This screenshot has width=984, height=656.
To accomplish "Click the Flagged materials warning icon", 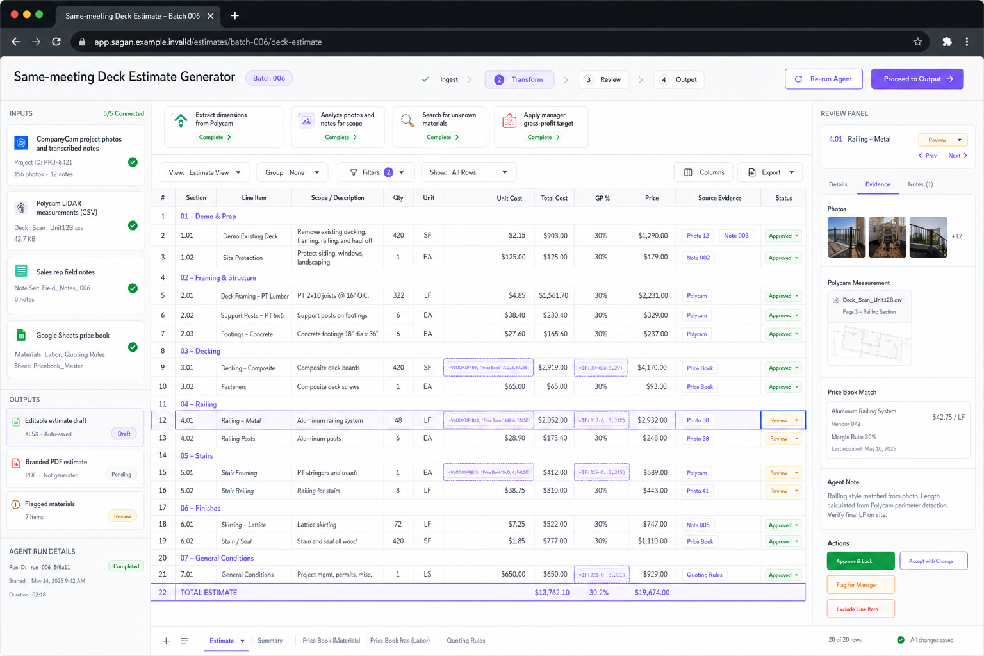I will click(x=16, y=504).
